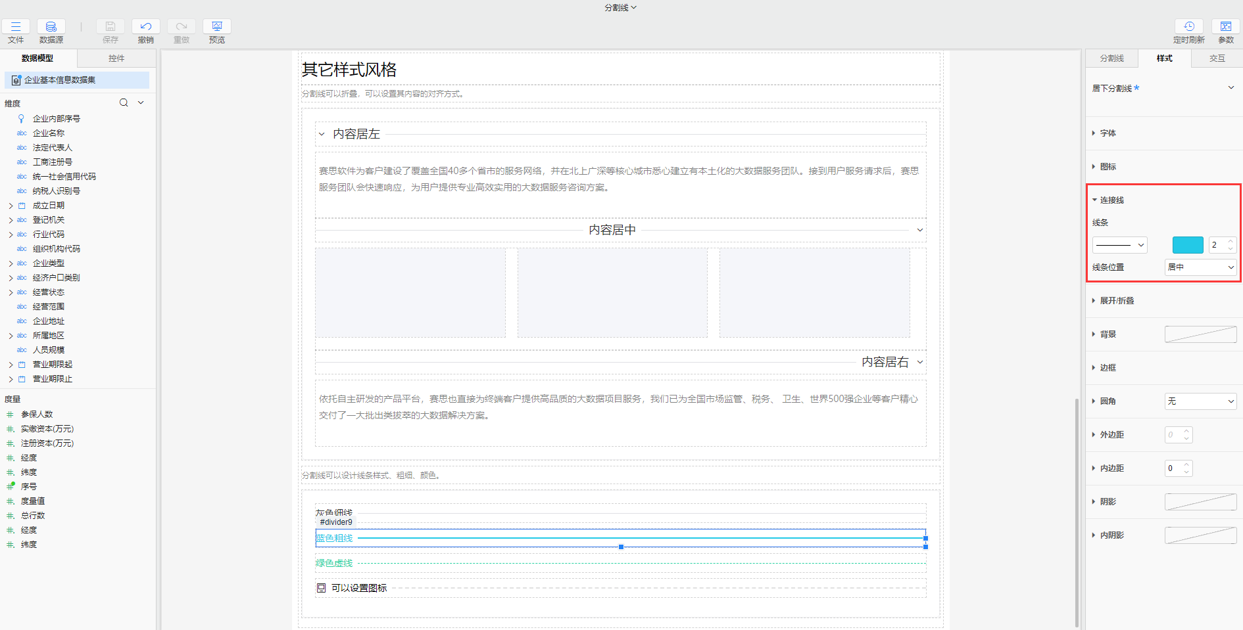Collapse the 内容居中 section in the canvas
This screenshot has width=1243, height=630.
(x=919, y=231)
